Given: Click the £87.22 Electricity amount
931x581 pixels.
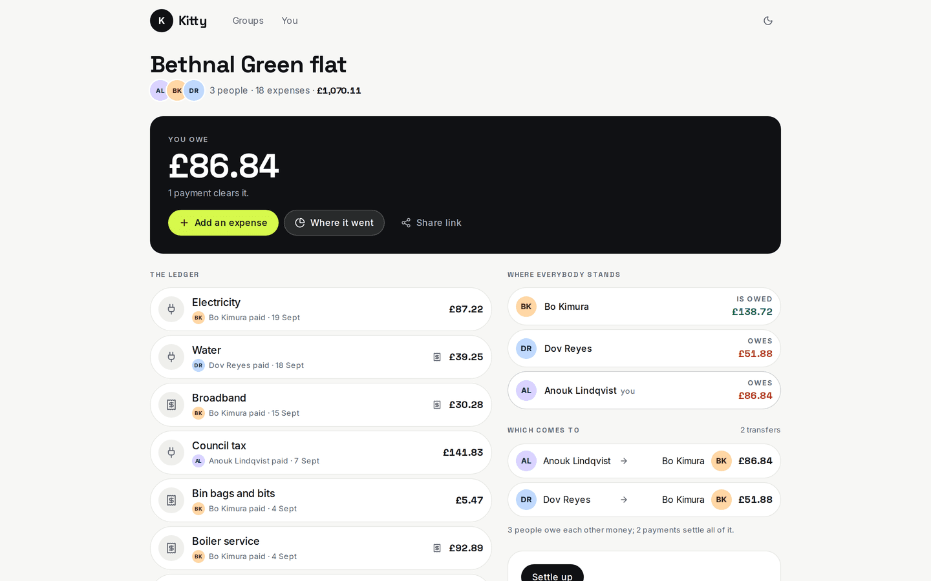Looking at the screenshot, I should click(466, 309).
